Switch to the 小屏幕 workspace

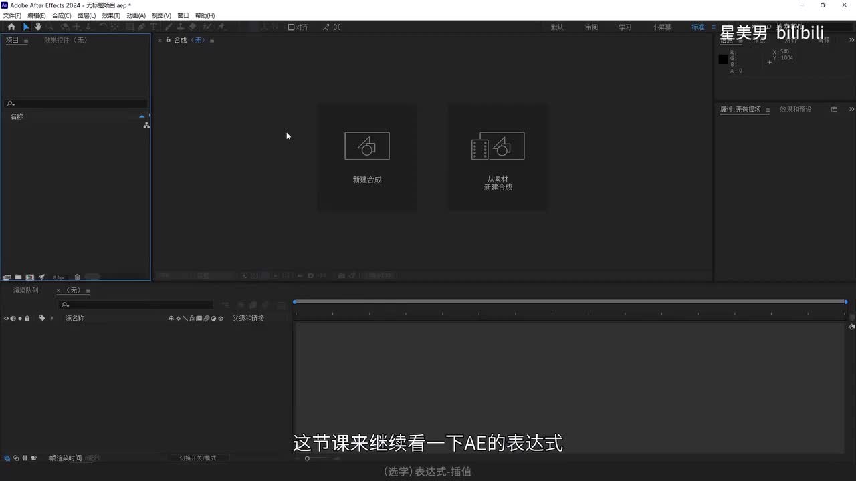(x=662, y=27)
